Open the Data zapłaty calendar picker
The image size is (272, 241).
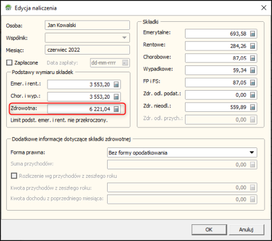coord(125,63)
